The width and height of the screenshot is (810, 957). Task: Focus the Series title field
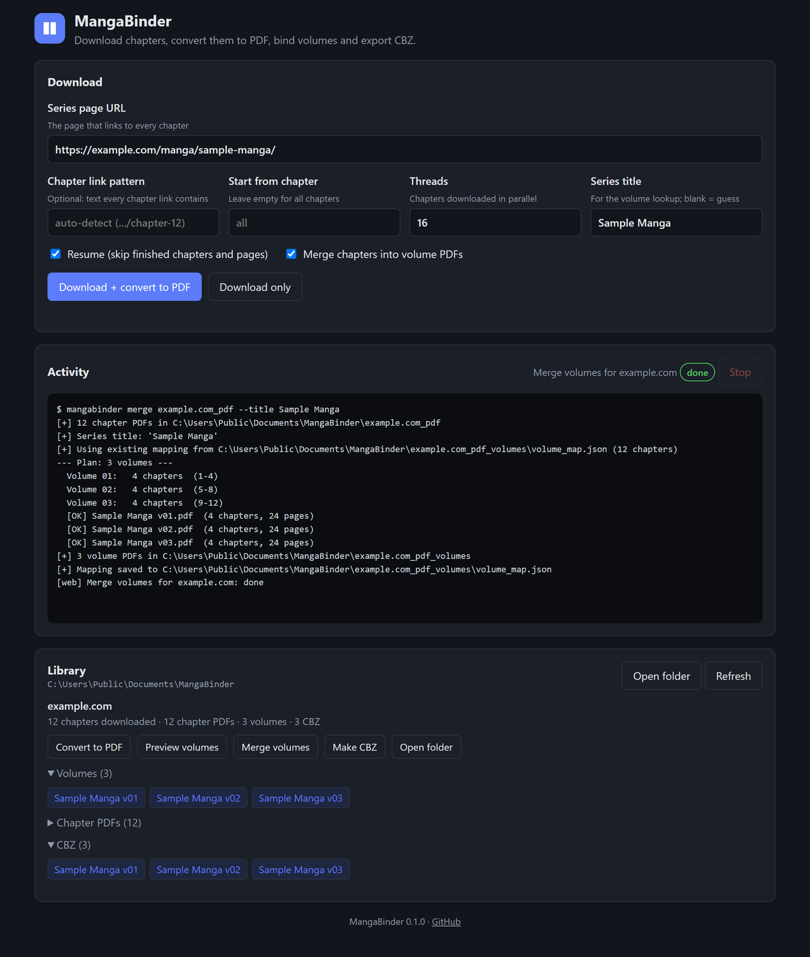[x=676, y=222]
